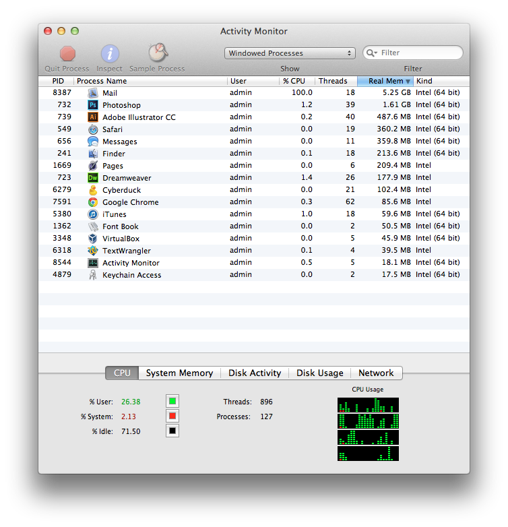The image size is (508, 527).
Task: Click the Font Book process name
Action: click(121, 227)
